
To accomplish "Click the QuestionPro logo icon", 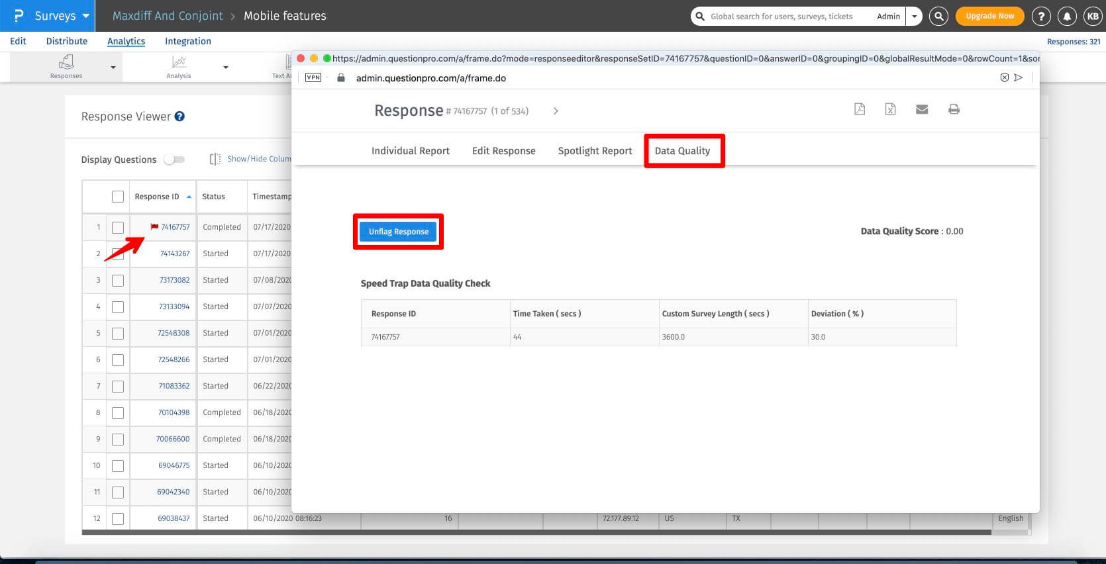I will coord(19,16).
